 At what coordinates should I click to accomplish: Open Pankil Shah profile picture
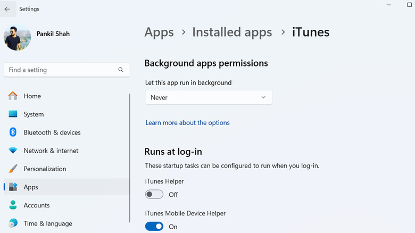click(x=17, y=37)
